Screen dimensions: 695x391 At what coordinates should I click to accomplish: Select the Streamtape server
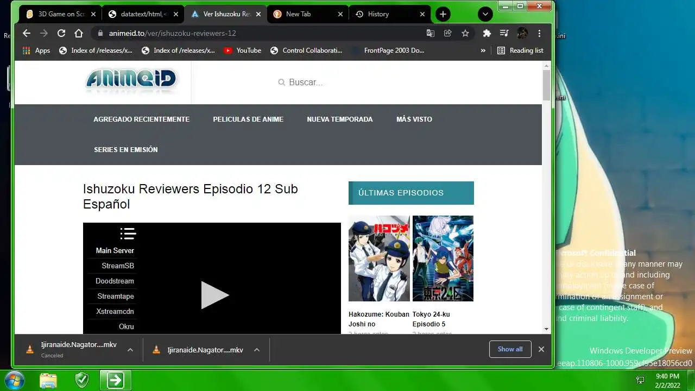coord(116,296)
